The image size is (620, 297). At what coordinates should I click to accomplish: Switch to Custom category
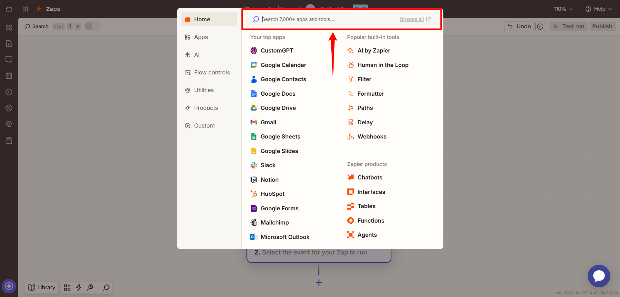[x=209, y=126]
